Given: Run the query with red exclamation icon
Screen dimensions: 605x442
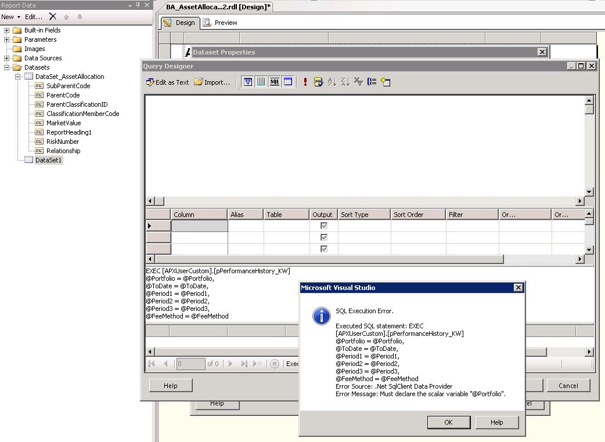Looking at the screenshot, I should (305, 82).
